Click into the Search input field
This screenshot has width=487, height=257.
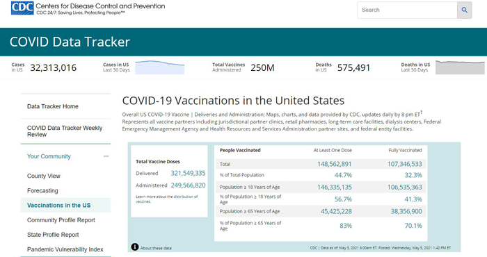tap(407, 10)
